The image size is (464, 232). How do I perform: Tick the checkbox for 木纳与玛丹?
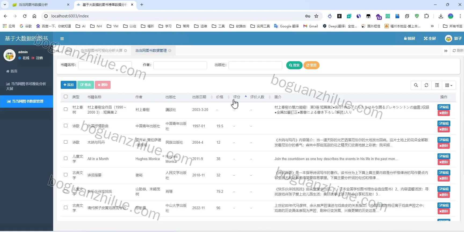(66, 142)
